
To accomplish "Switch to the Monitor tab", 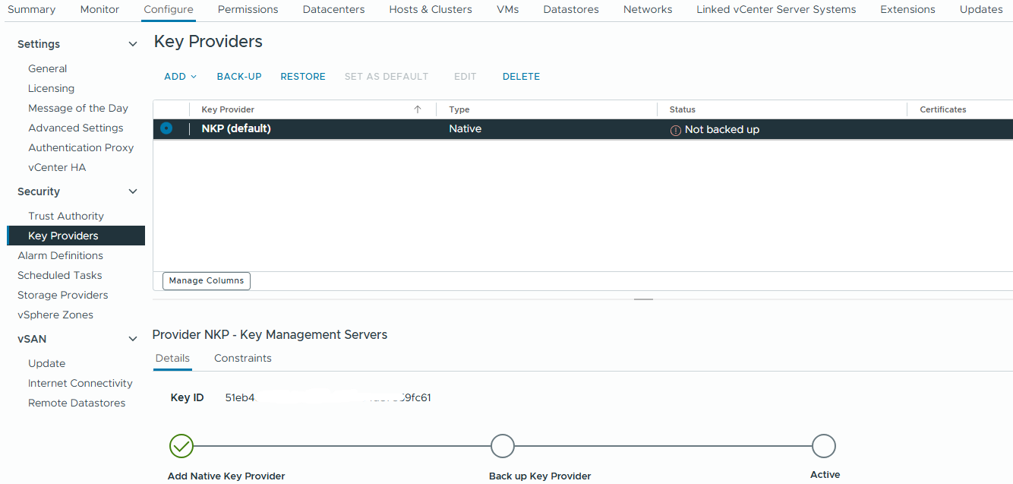I will (x=99, y=9).
